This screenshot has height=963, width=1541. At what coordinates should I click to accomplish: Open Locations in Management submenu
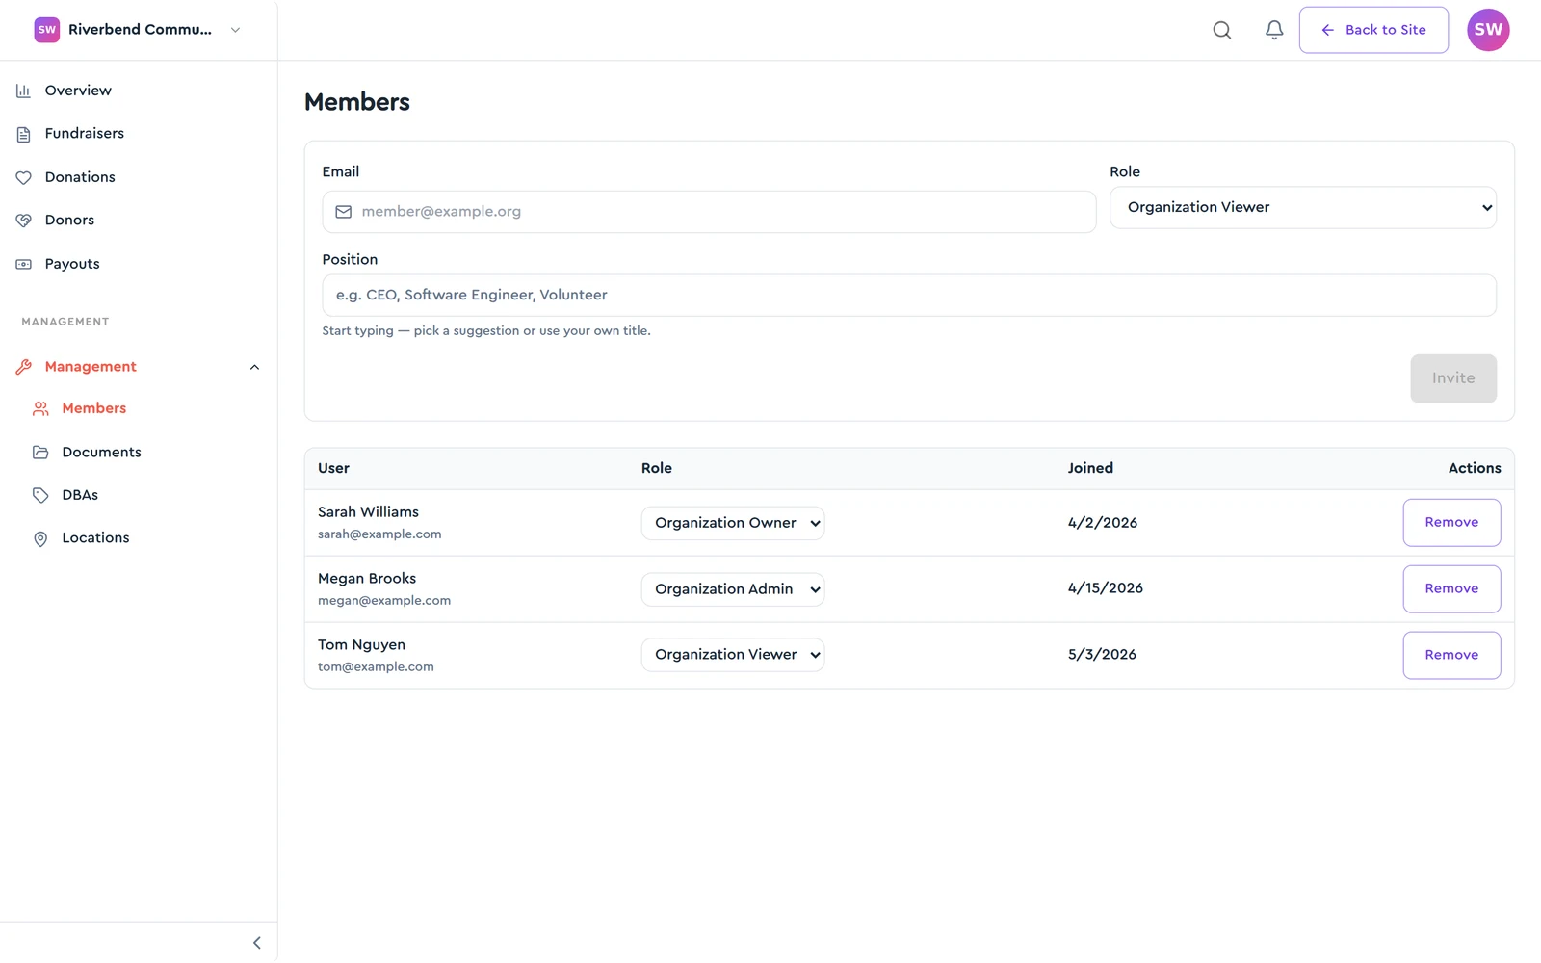[95, 538]
